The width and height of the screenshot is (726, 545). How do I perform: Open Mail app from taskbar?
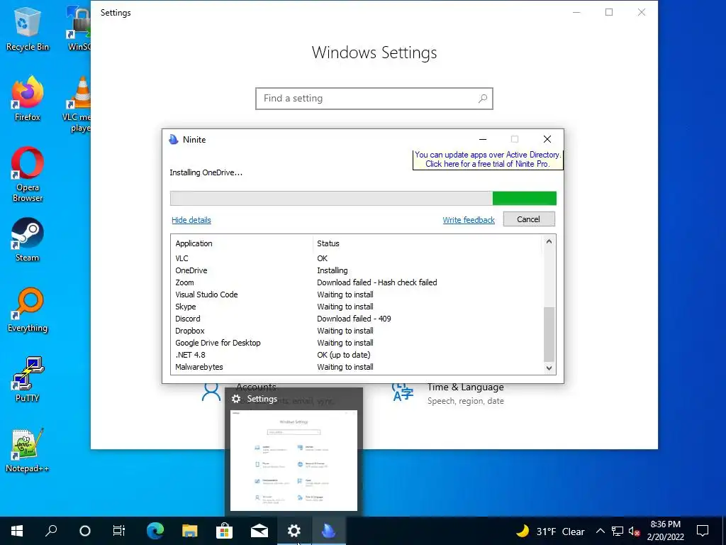[259, 531]
